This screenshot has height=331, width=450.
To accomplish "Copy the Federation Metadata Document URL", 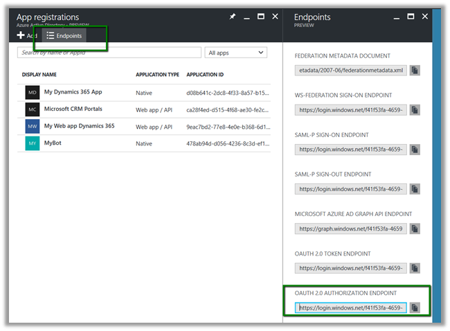I will [415, 70].
